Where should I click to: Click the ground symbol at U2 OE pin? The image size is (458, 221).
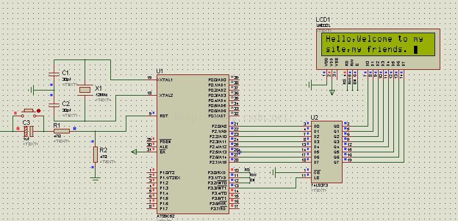point(273,172)
